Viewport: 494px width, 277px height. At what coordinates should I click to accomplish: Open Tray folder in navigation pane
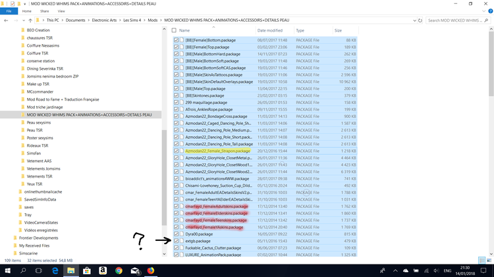pos(28,214)
